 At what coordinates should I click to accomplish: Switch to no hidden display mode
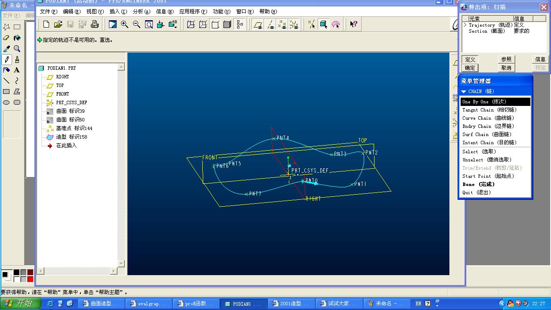215,24
